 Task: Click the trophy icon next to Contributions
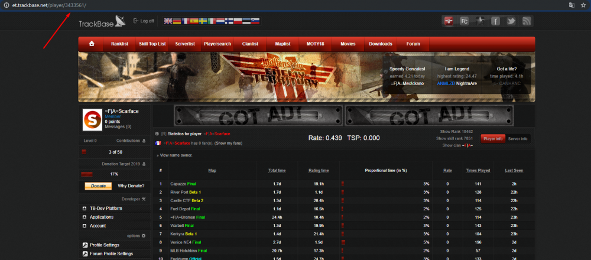point(144,141)
